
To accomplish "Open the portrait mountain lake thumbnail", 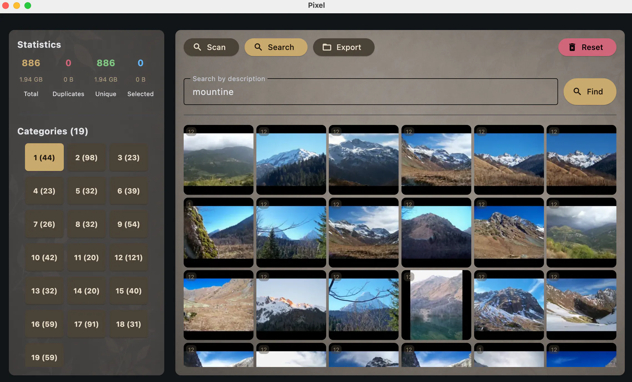I will [x=436, y=305].
